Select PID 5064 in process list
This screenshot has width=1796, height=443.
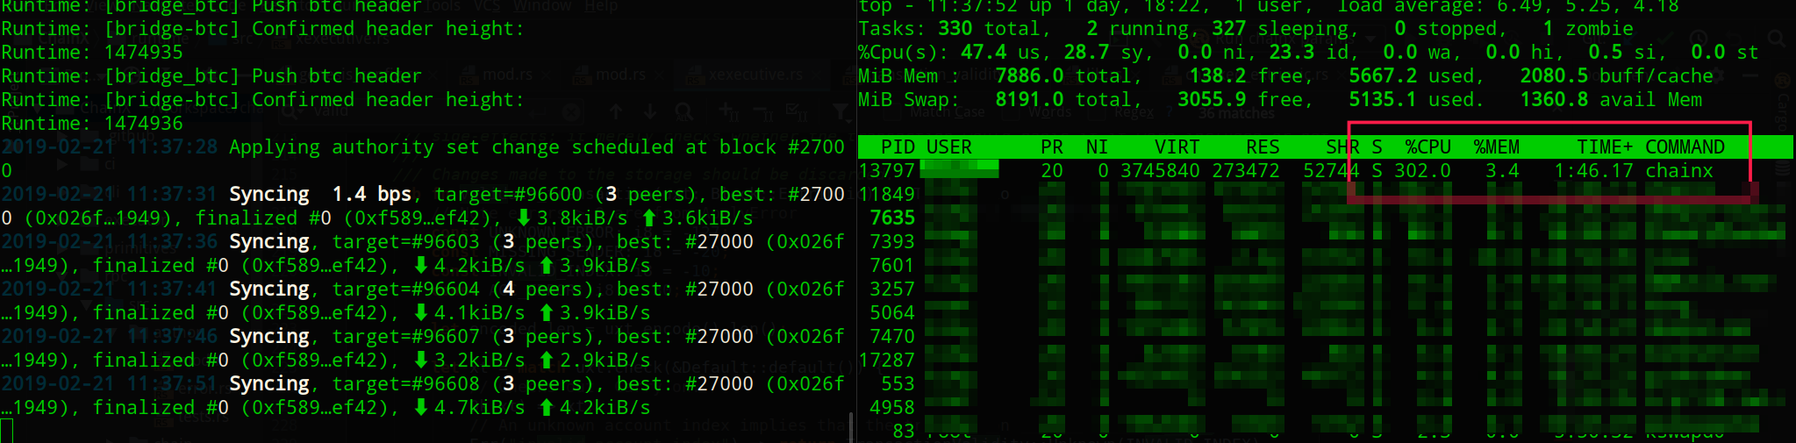892,313
